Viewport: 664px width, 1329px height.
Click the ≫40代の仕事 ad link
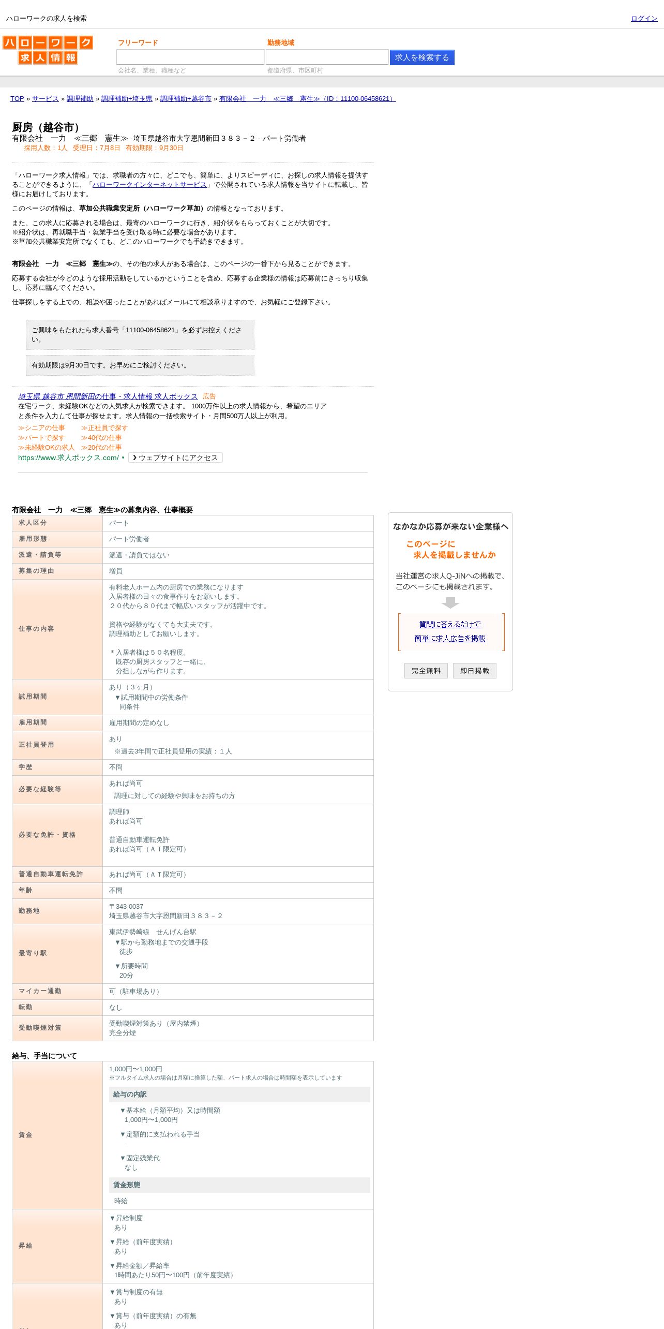101,438
